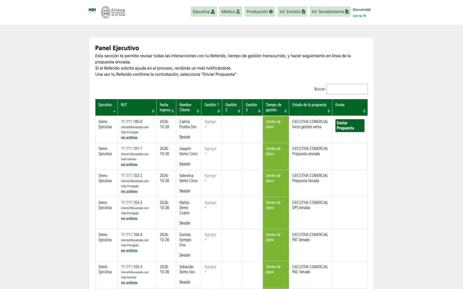The height and width of the screenshot is (289, 463).
Task: Go to the Producción section
Action: pos(260,12)
